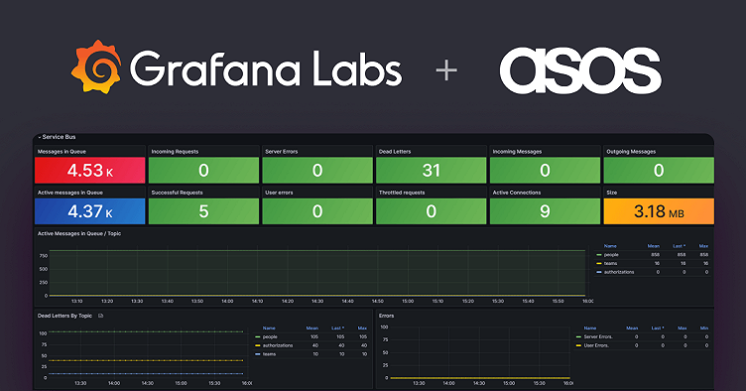The image size is (746, 391).
Task: Open the Incoming Messages panel title menu
Action: (517, 152)
